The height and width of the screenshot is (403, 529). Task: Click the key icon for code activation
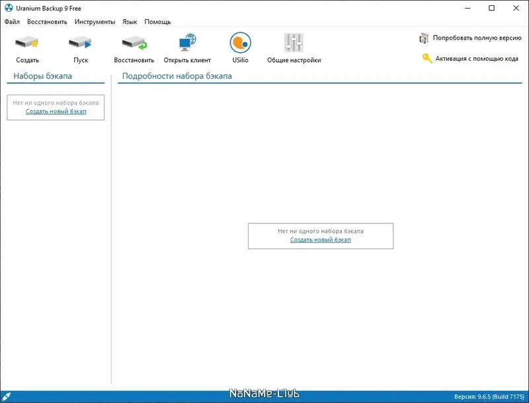point(427,58)
